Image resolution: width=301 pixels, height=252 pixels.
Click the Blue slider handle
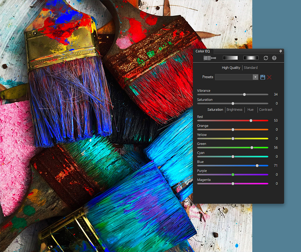pos(257,166)
